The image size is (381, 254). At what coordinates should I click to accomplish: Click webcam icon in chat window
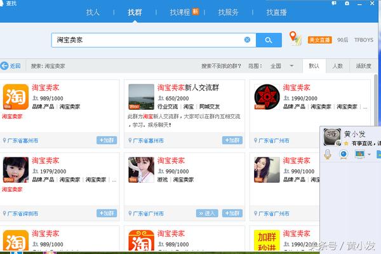344,154
